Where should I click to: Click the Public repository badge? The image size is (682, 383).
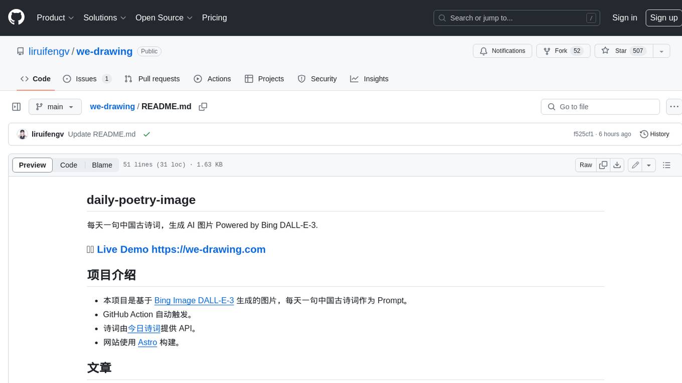click(x=149, y=51)
